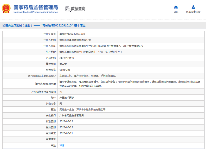Click the marker icon beside 注
This screenshot has width=206, height=151.
point(52,146)
